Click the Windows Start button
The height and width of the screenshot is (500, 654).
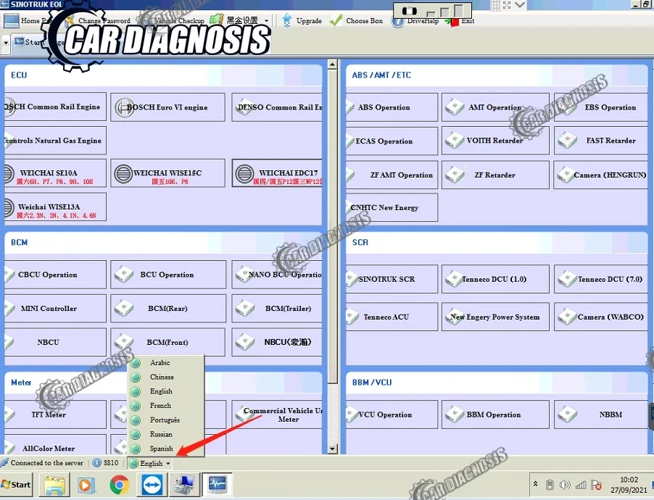pos(16,485)
